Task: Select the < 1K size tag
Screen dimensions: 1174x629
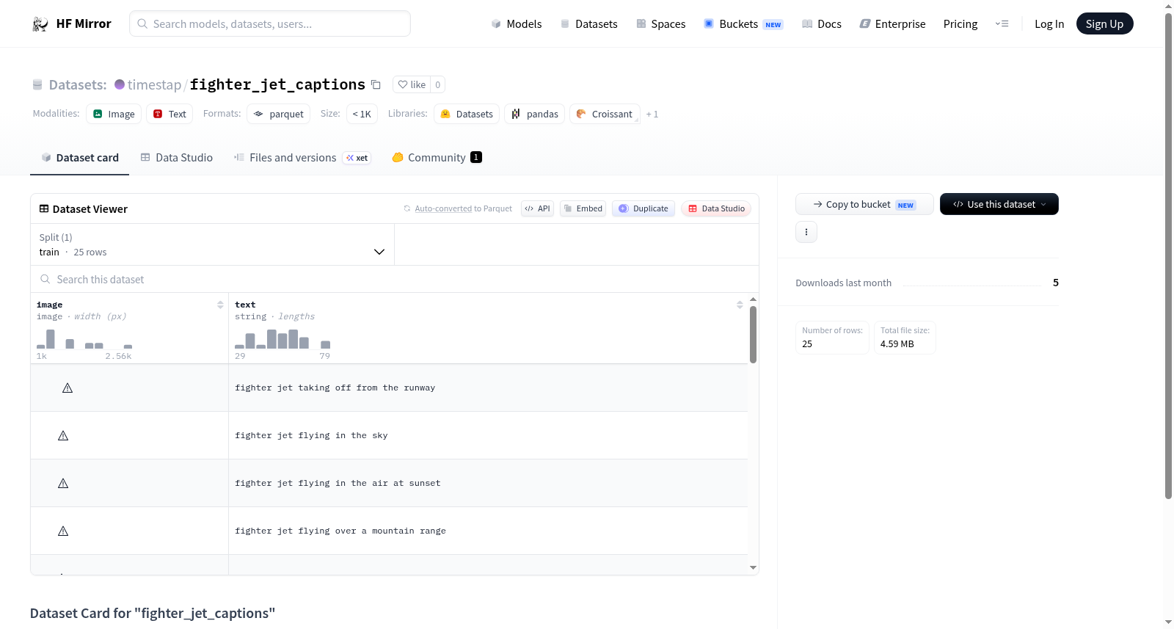Action: tap(362, 114)
